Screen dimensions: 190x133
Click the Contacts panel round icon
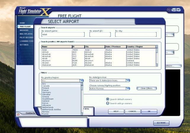click(x=18, y=114)
